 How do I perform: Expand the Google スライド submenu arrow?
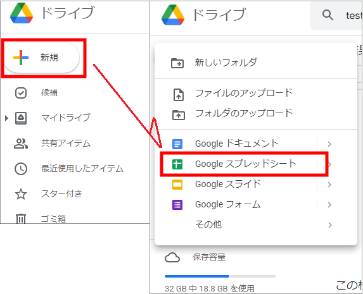329,185
